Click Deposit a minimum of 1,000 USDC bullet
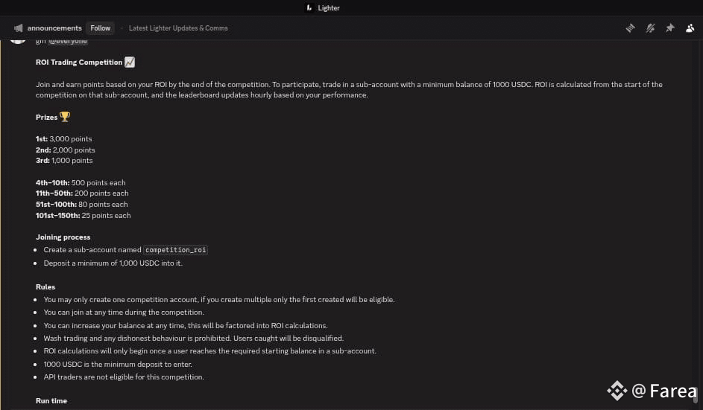 (113, 263)
